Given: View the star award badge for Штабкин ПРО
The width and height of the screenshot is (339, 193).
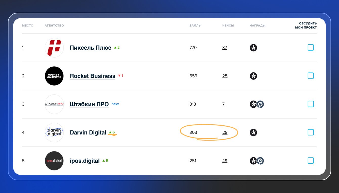Looking at the screenshot, I should click(x=253, y=104).
